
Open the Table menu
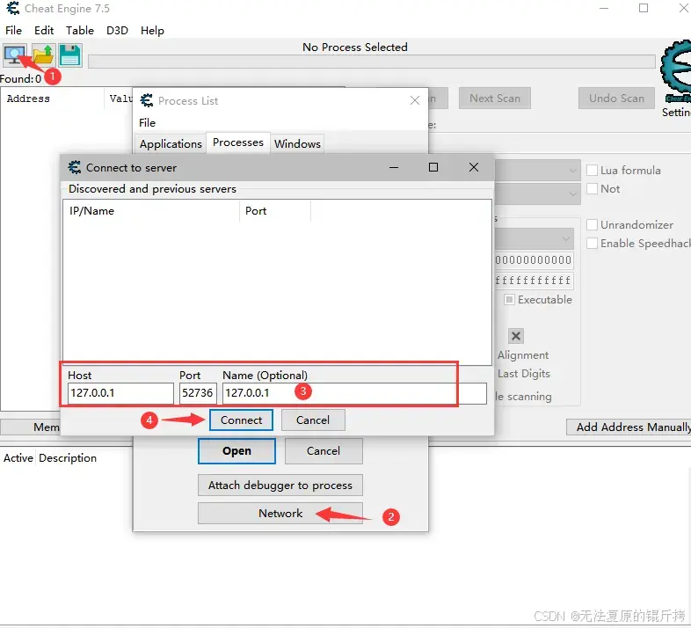pyautogui.click(x=80, y=31)
